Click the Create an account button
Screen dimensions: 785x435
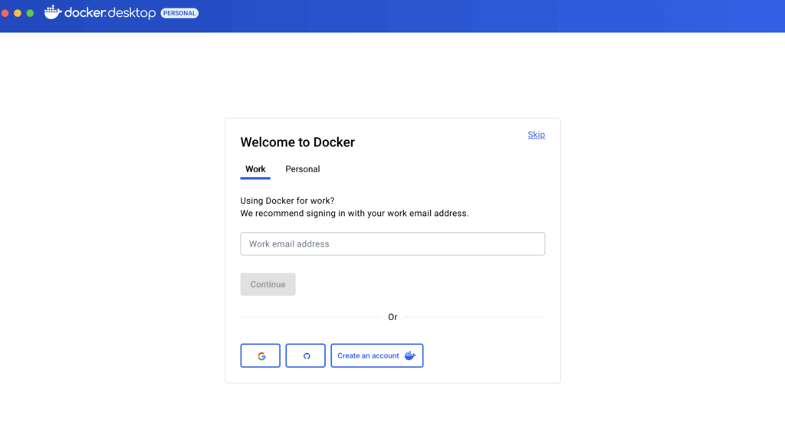(x=377, y=355)
